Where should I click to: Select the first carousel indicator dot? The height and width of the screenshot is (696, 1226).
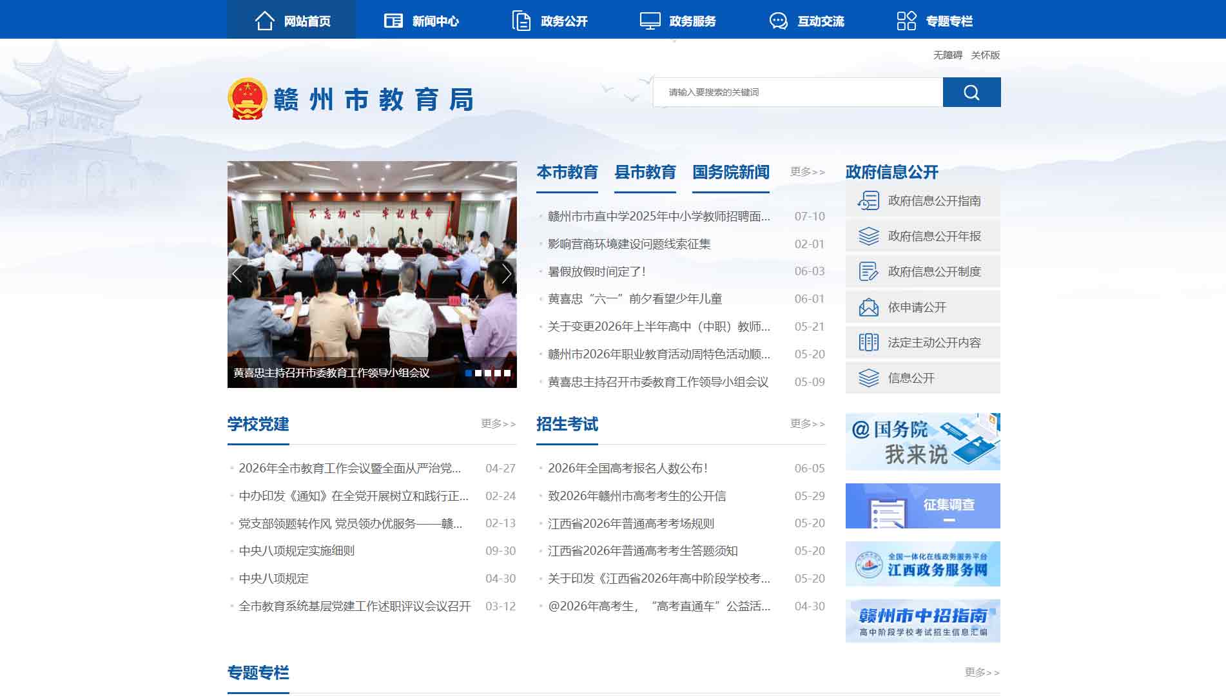pos(469,373)
